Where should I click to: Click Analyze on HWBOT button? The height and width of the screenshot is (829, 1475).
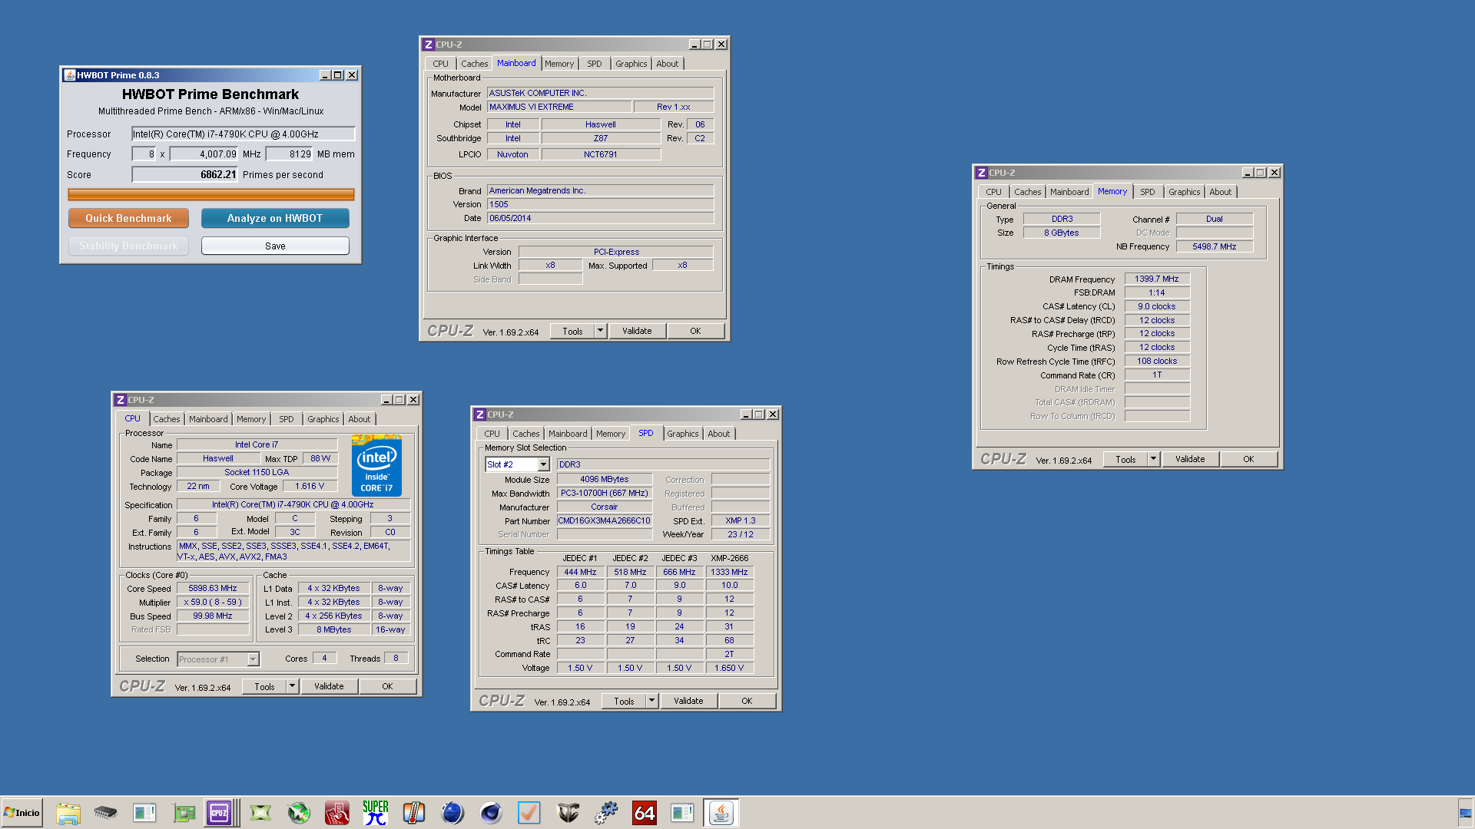point(275,218)
